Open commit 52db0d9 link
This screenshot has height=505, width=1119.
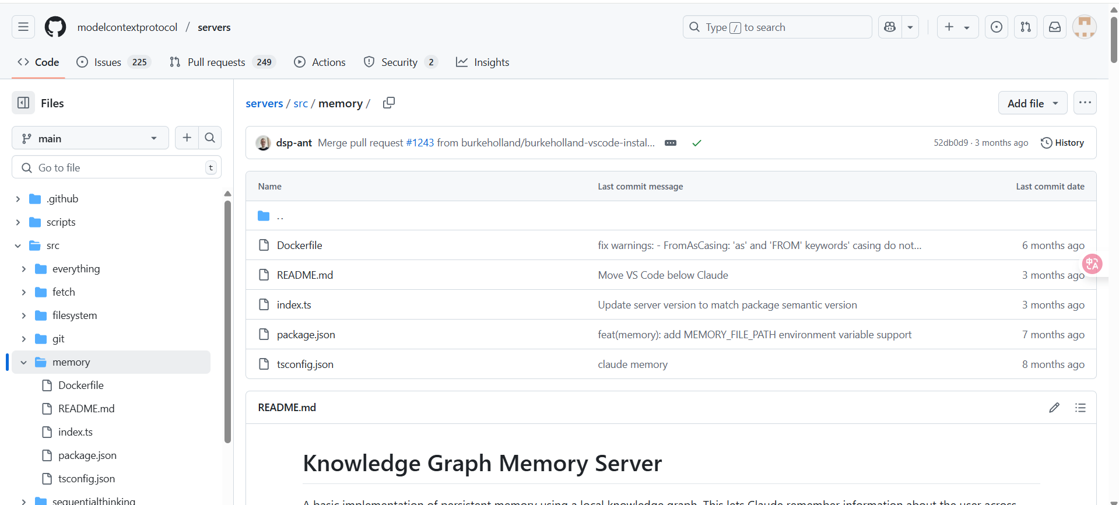click(x=950, y=142)
